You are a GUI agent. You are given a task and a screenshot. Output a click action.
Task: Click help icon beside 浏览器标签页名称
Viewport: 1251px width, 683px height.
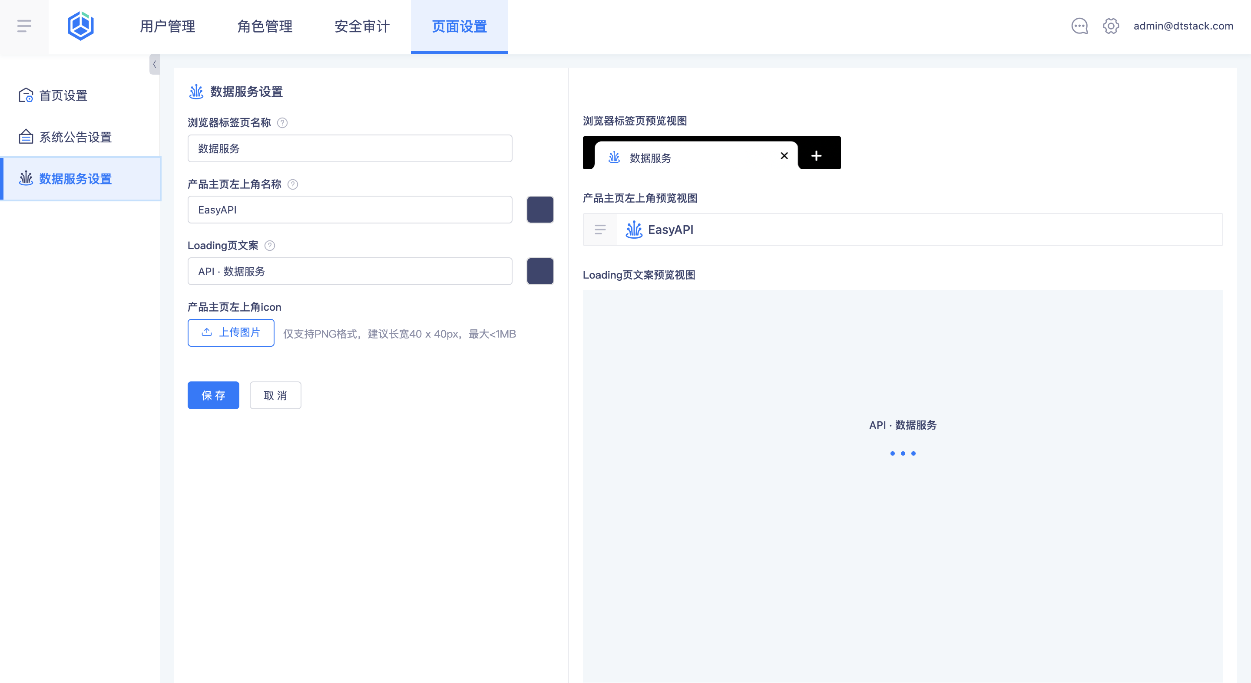282,123
